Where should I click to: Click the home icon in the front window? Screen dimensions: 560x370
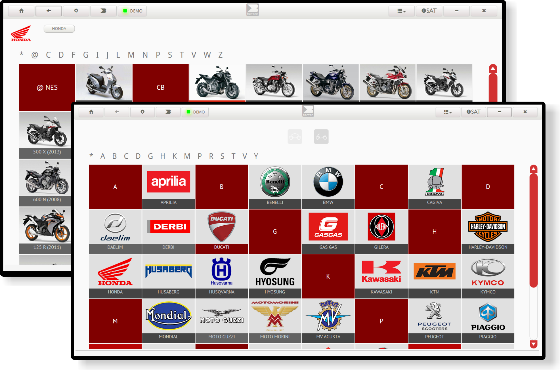91,112
